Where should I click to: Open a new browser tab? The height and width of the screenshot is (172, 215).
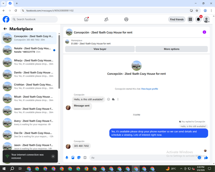17,3
